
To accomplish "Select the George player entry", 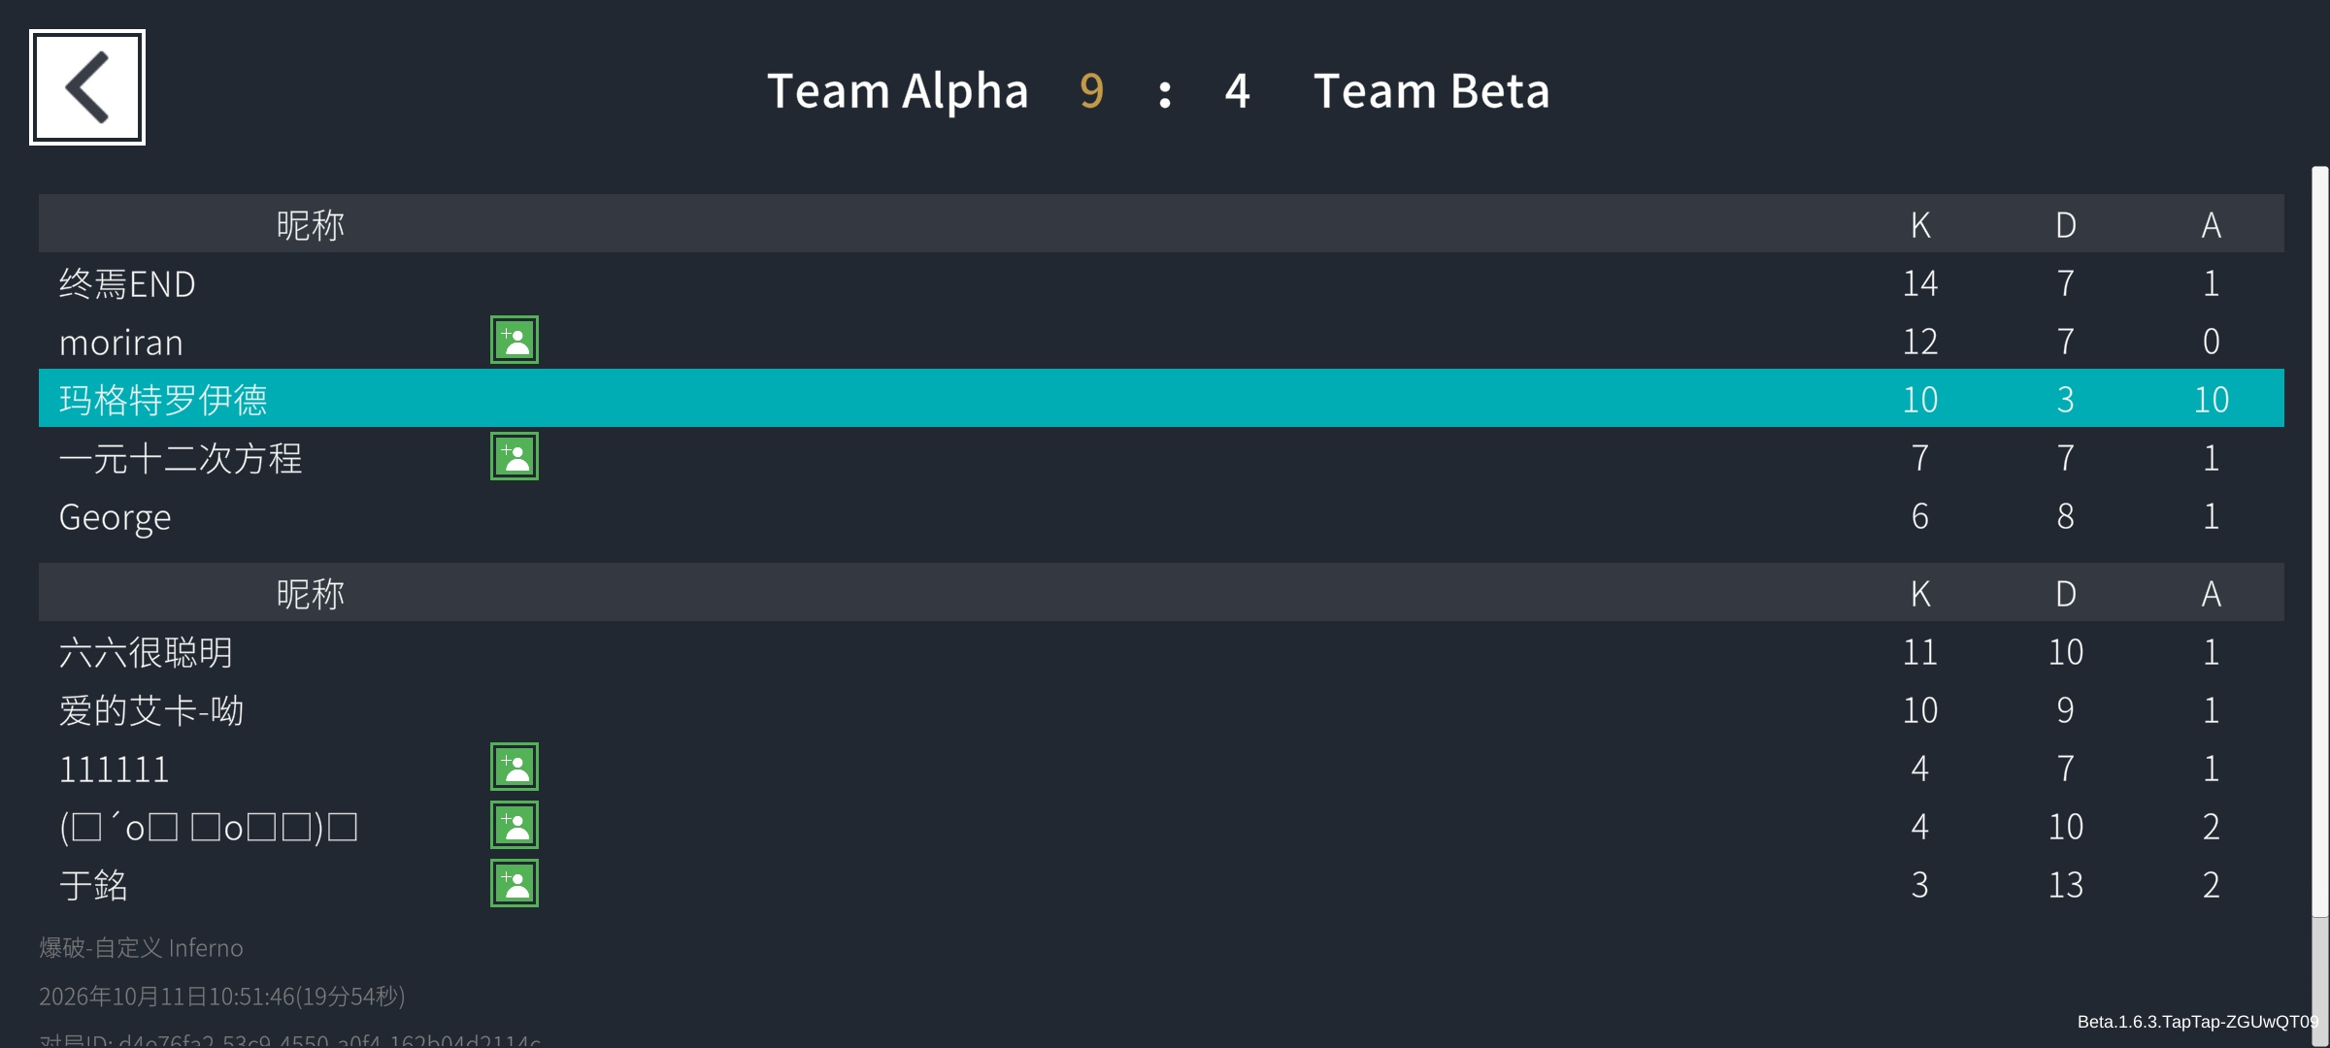I will pyautogui.click(x=1161, y=514).
